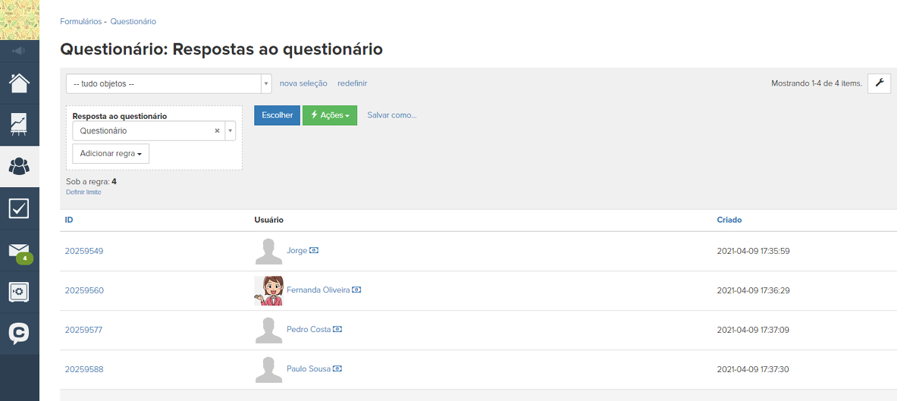
Task: Sort by the Criado column header
Action: (x=730, y=220)
